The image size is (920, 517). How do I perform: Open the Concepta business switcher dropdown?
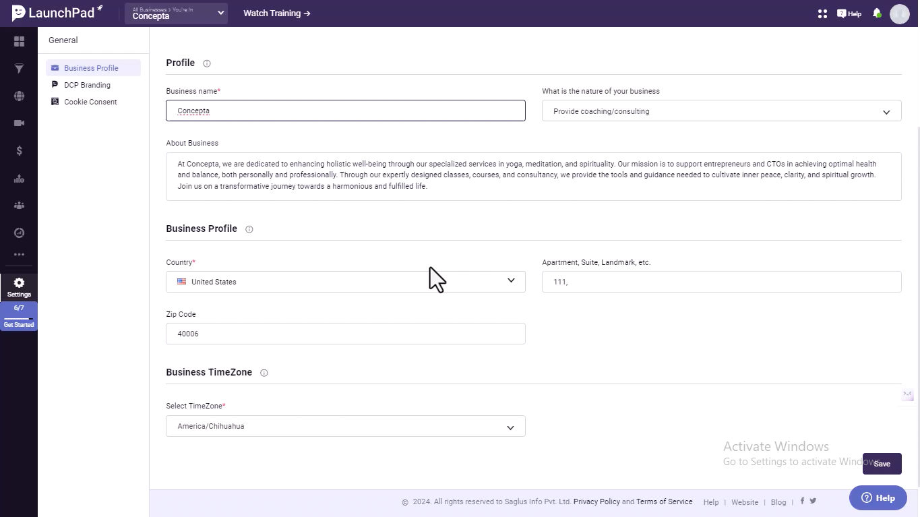[x=177, y=13]
